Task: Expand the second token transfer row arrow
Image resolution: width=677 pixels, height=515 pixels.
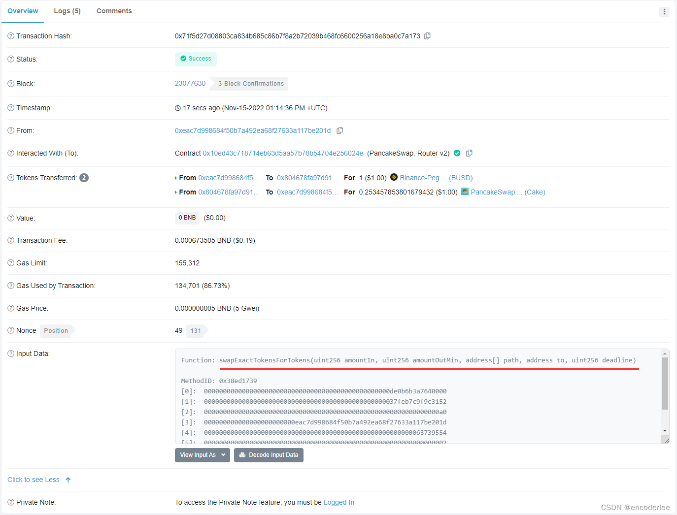Action: [176, 193]
